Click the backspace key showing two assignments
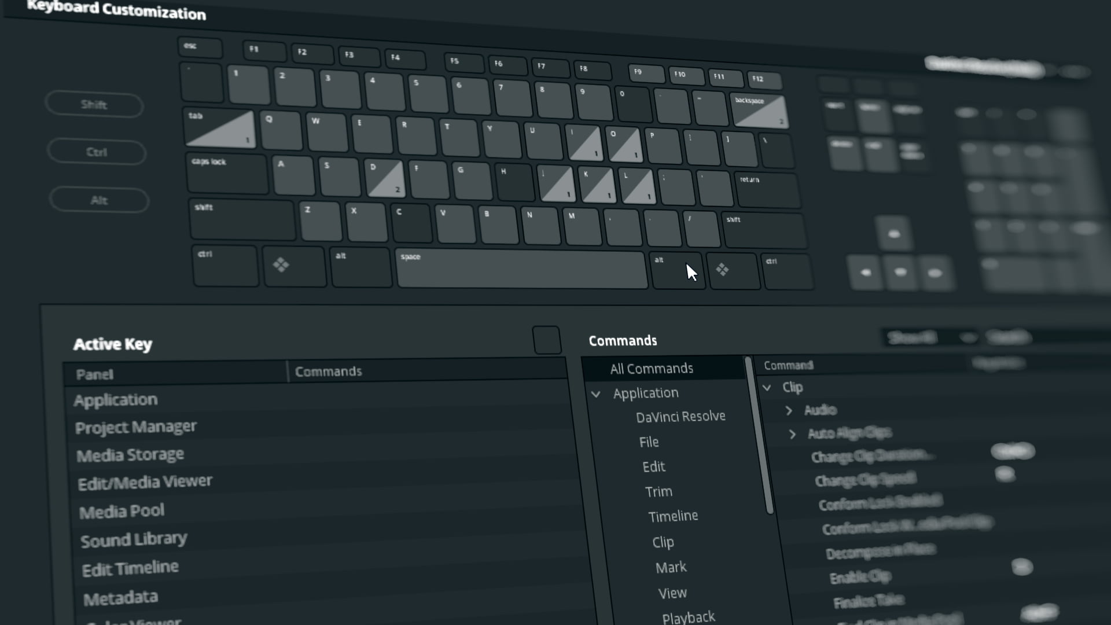 760,110
